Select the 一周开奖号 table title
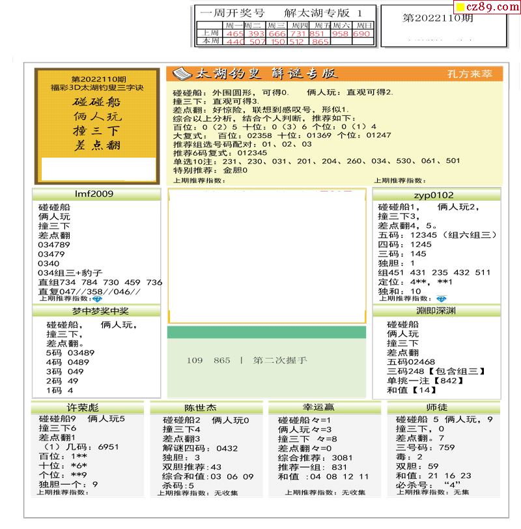Screen dimensions: 521x529 (x=232, y=13)
